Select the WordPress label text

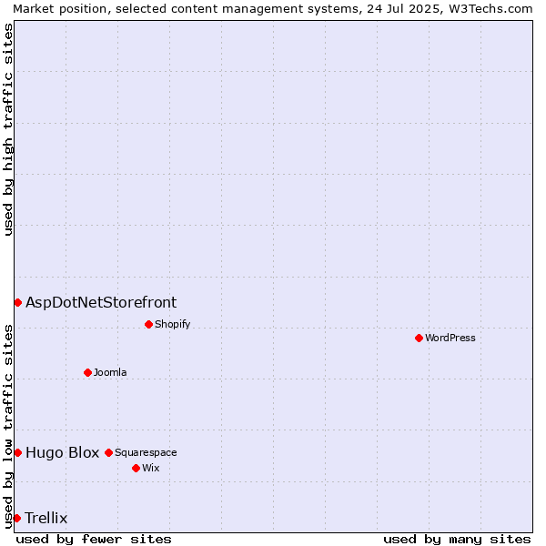[x=450, y=339]
